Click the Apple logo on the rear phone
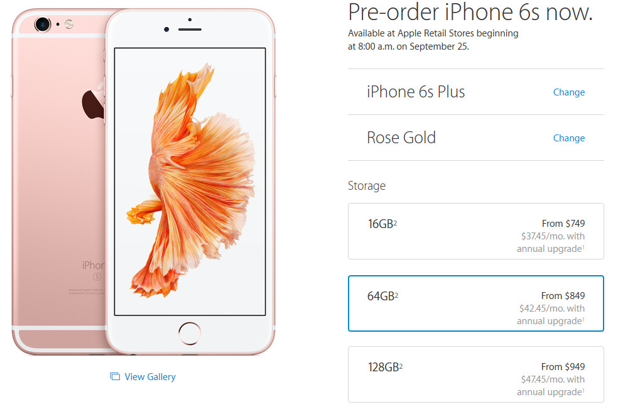 pos(93,103)
